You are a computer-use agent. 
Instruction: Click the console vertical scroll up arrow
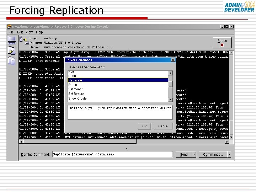tap(231, 53)
